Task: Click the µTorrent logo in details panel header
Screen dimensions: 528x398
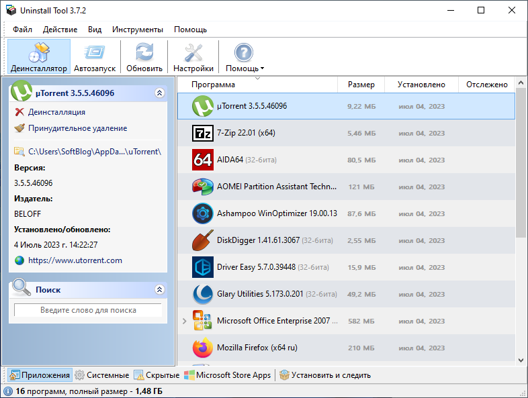Action: [x=21, y=91]
